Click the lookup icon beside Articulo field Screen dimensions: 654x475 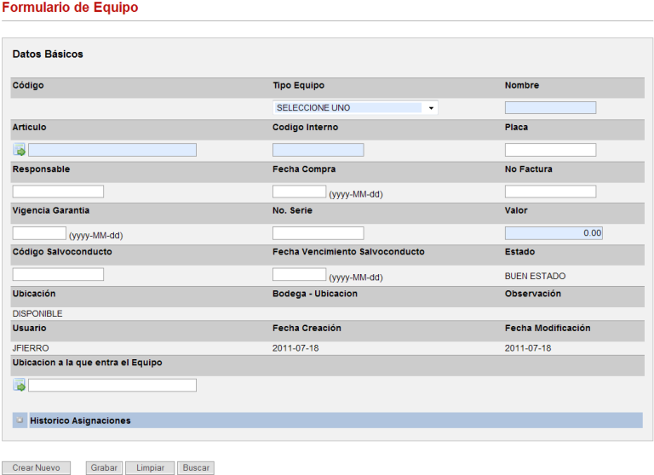tap(20, 151)
